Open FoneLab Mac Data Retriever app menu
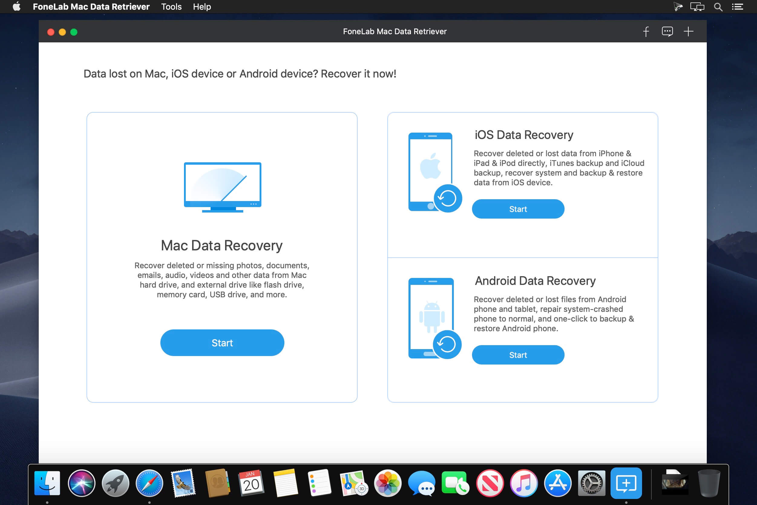This screenshot has width=757, height=505. 91,7
